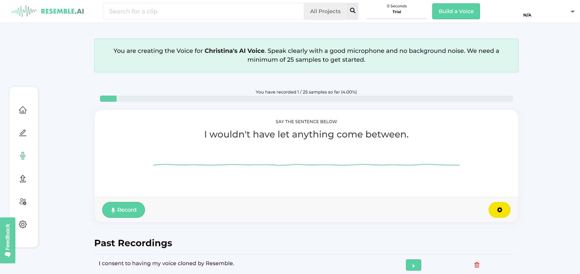The width and height of the screenshot is (580, 274).
Task: Play the consent recording
Action: pos(413,265)
